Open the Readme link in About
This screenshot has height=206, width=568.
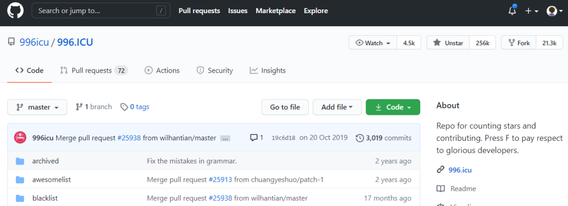coord(463,189)
